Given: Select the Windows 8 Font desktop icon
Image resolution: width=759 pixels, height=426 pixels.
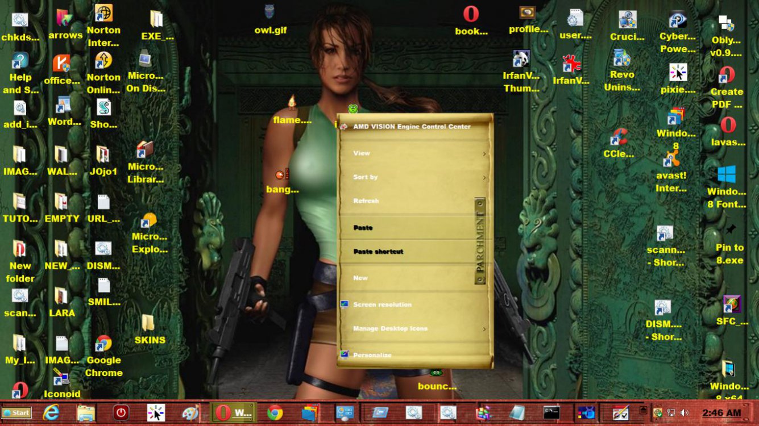Looking at the screenshot, I should (727, 187).
